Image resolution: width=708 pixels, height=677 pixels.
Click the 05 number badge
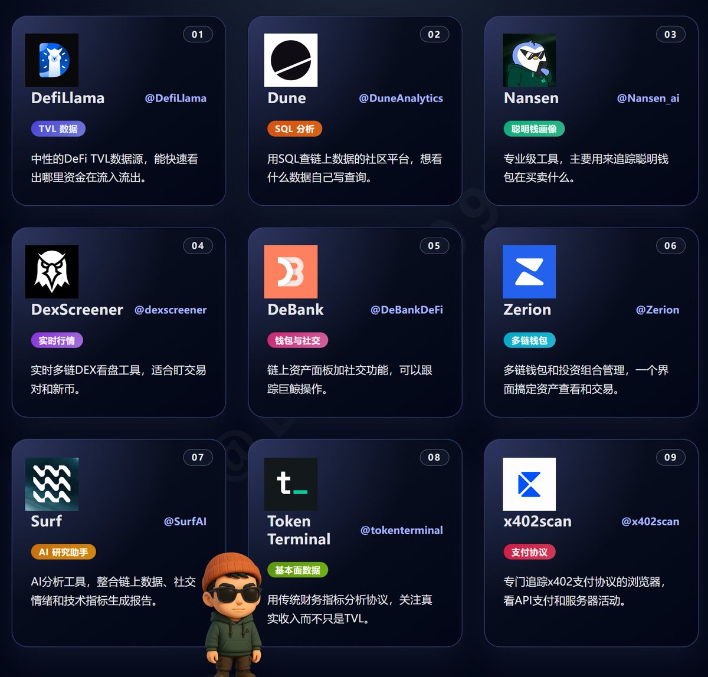click(x=434, y=246)
